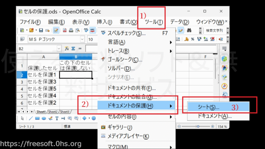
Task: Click the binoculars Find icon
Action: point(189,30)
